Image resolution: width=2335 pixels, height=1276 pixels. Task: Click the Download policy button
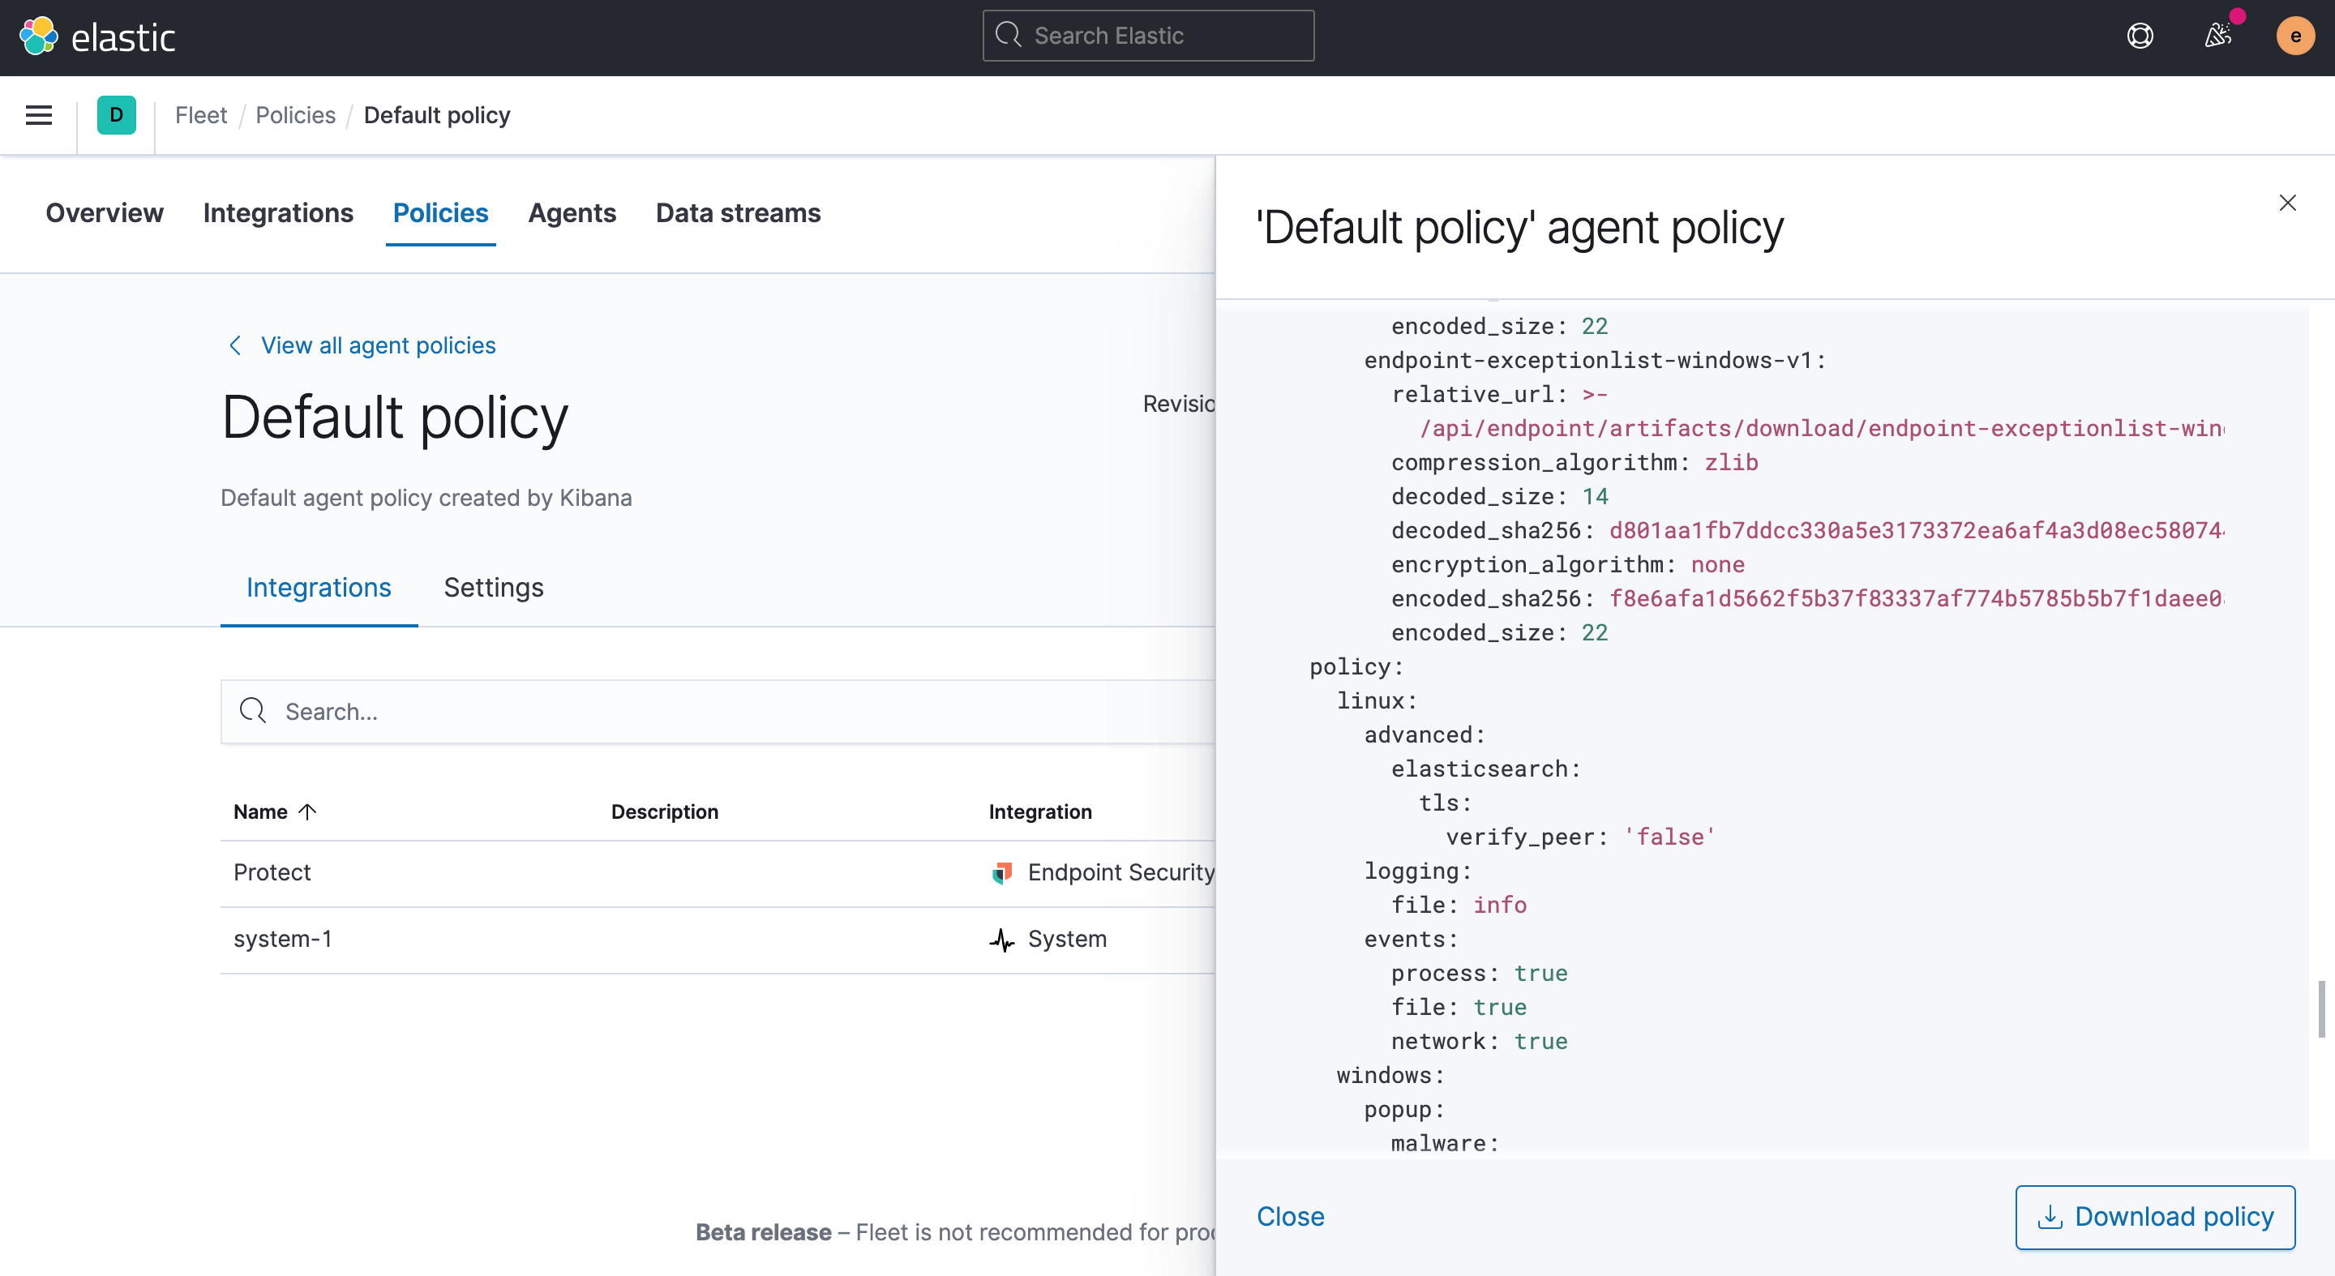(x=2155, y=1216)
